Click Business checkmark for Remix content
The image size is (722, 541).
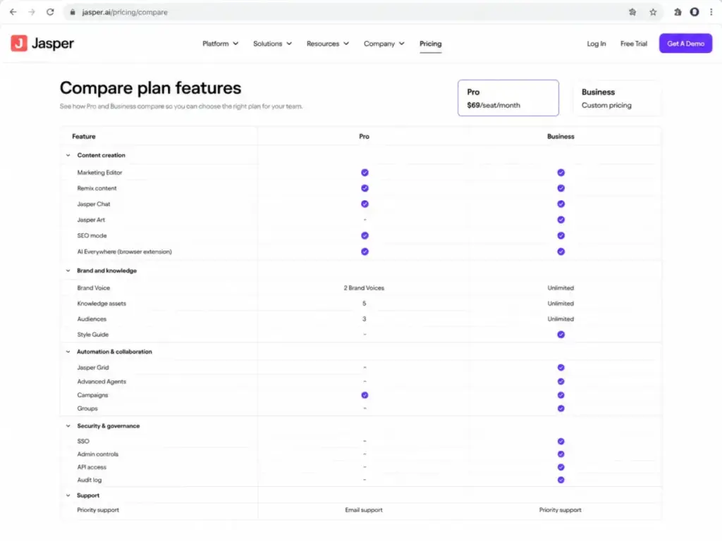(561, 188)
